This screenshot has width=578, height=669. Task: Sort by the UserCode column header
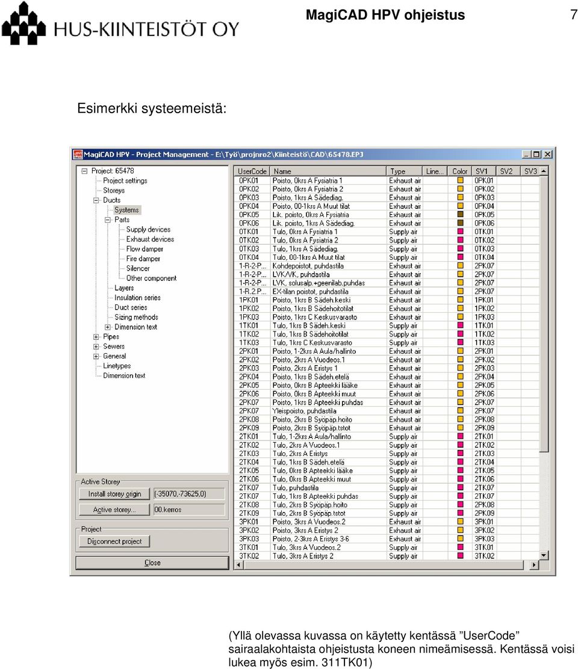pyautogui.click(x=252, y=171)
